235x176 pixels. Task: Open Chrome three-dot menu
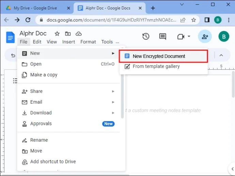click(x=229, y=20)
